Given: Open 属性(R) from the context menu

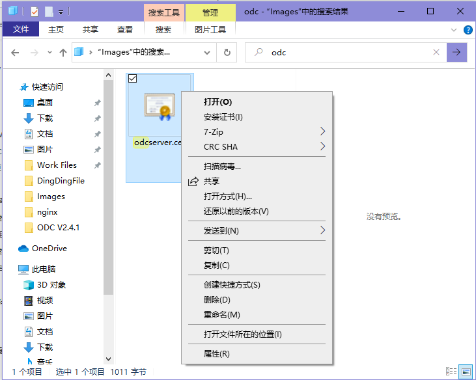Looking at the screenshot, I should coord(257,353).
